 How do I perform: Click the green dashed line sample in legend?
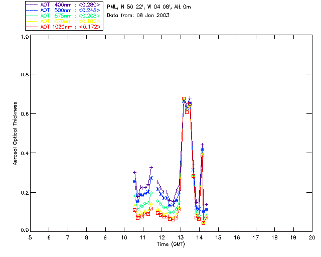[32, 16]
